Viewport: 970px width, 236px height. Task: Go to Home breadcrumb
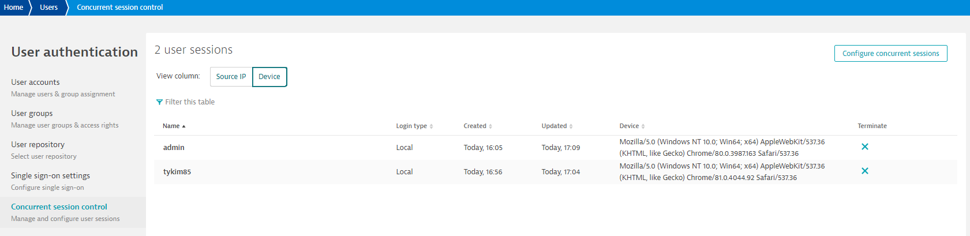coord(14,8)
